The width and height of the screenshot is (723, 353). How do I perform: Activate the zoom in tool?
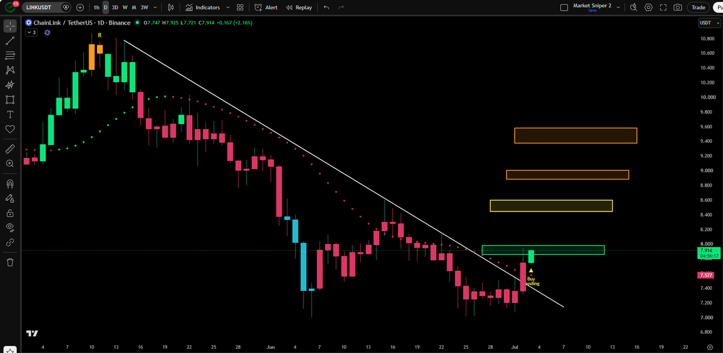10,163
